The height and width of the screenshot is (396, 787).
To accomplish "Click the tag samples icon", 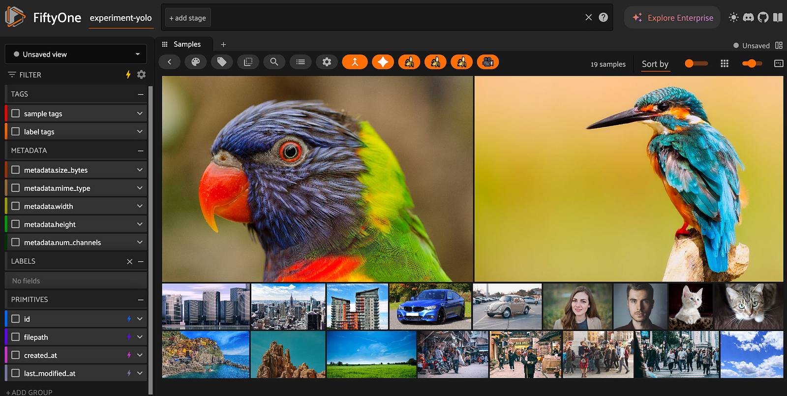I will click(222, 62).
